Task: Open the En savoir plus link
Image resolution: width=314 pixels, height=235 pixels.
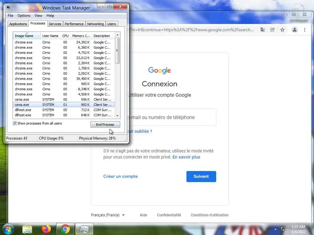Action: pyautogui.click(x=186, y=157)
